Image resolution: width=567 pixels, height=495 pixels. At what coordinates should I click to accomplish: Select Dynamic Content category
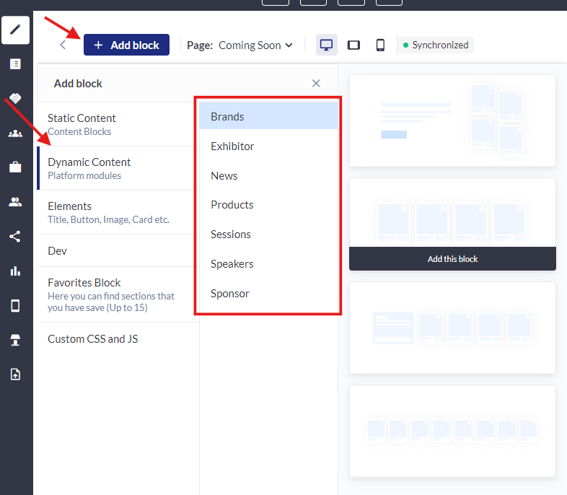click(x=118, y=169)
